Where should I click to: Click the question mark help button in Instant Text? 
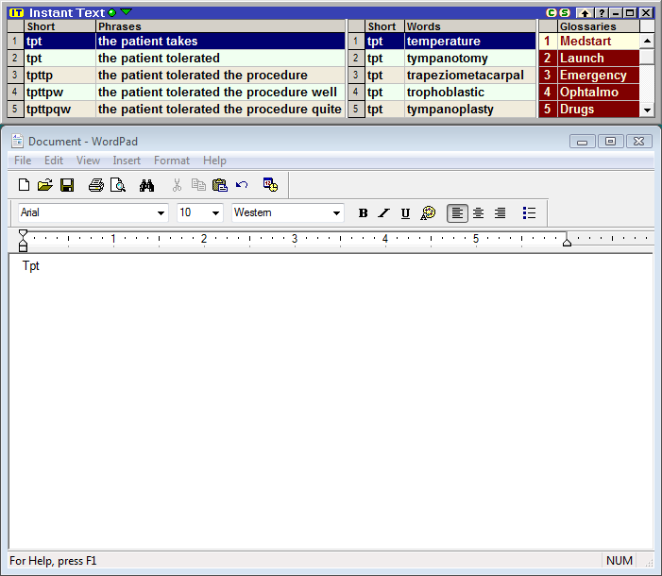[x=602, y=13]
